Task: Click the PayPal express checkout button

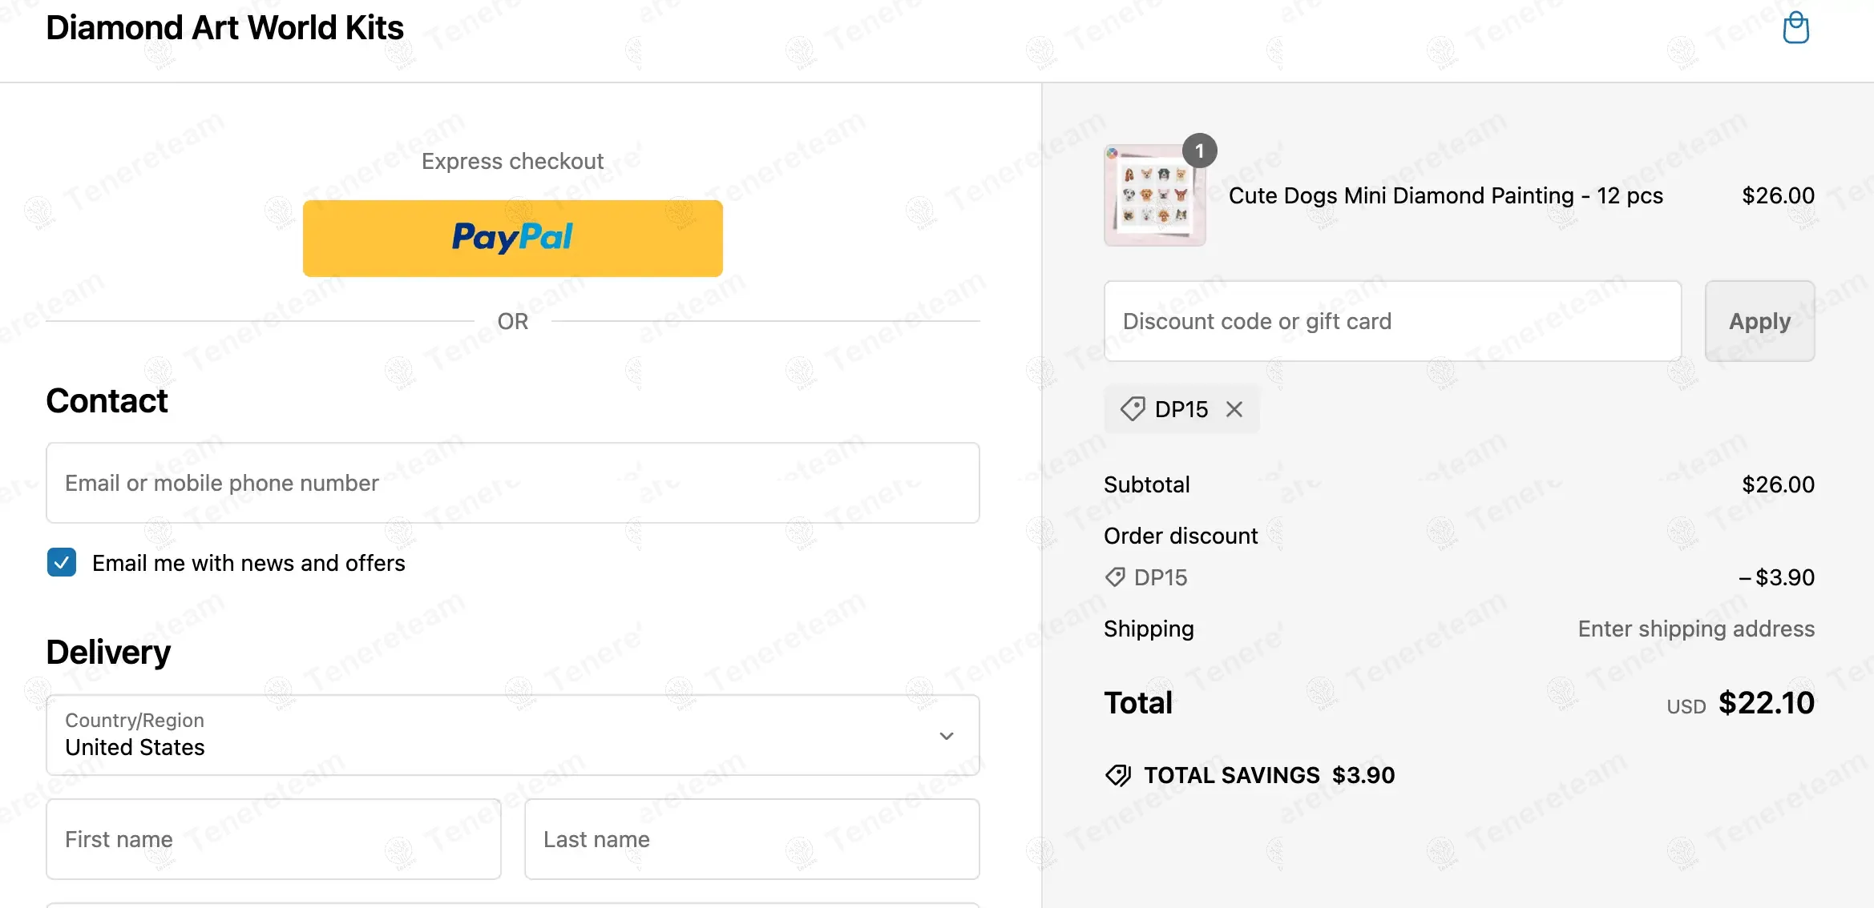Action: point(513,238)
